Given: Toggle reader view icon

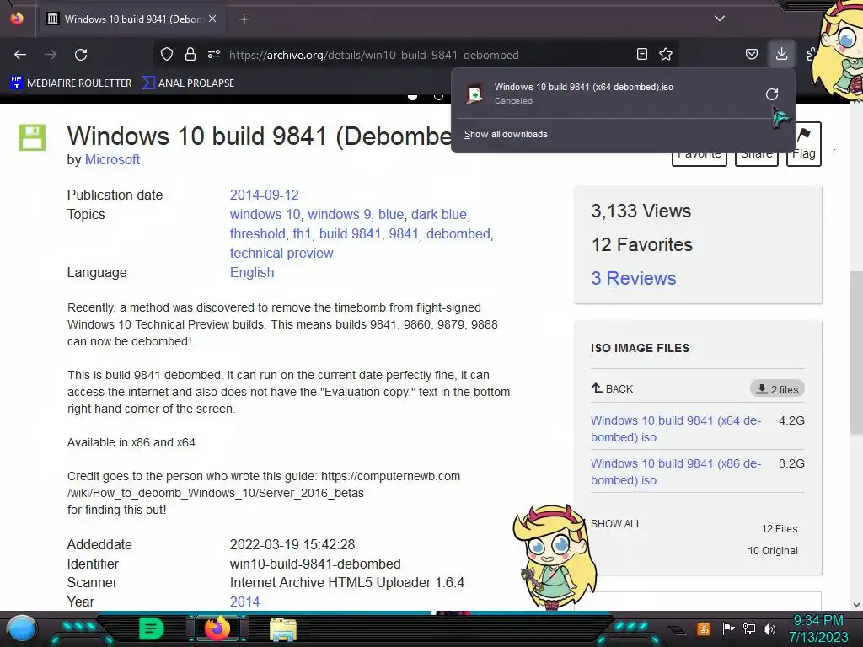Looking at the screenshot, I should 641,54.
